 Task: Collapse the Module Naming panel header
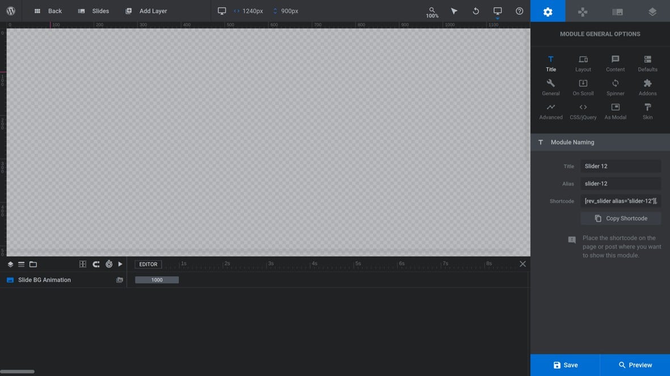click(600, 142)
